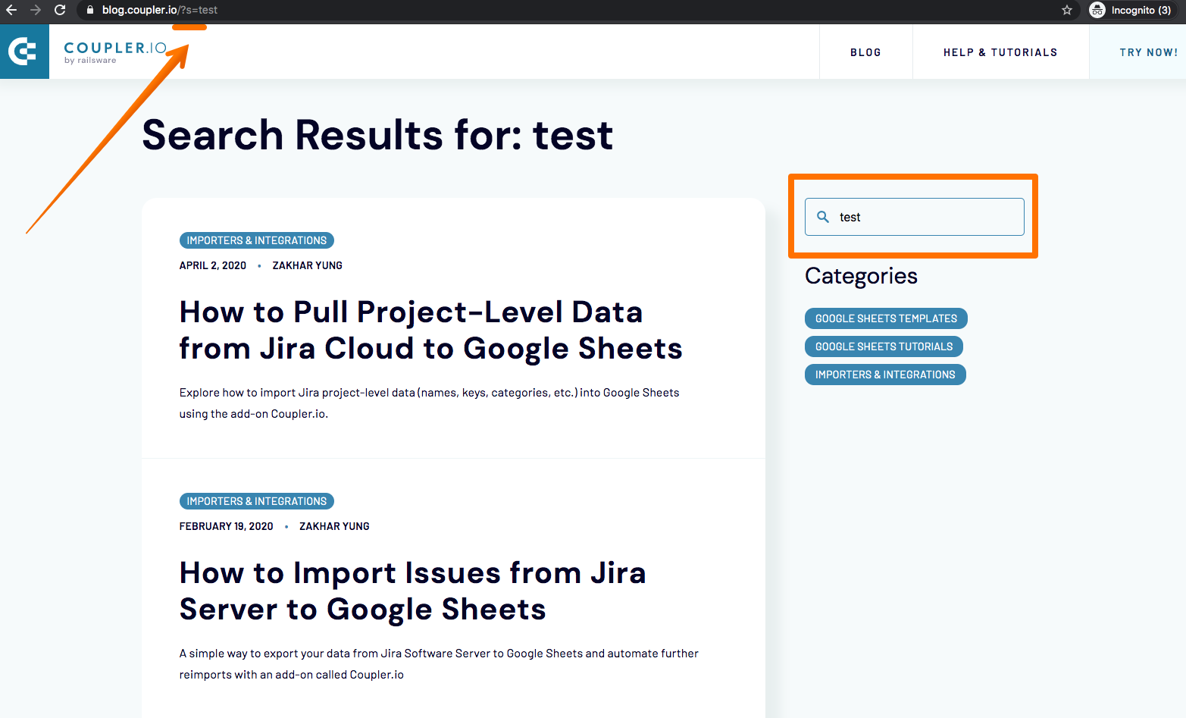The width and height of the screenshot is (1186, 718).
Task: Bookmark the page with the star icon
Action: 1067,10
